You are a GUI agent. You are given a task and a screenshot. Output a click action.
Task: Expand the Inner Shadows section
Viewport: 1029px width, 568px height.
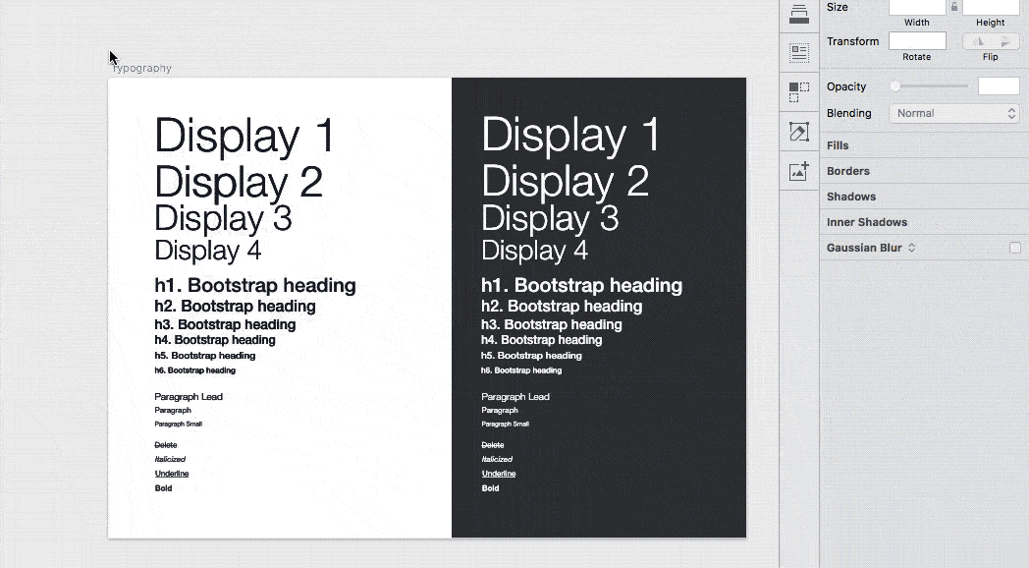point(867,222)
